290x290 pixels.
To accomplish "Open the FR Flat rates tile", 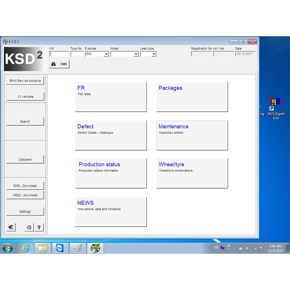I will (111, 97).
